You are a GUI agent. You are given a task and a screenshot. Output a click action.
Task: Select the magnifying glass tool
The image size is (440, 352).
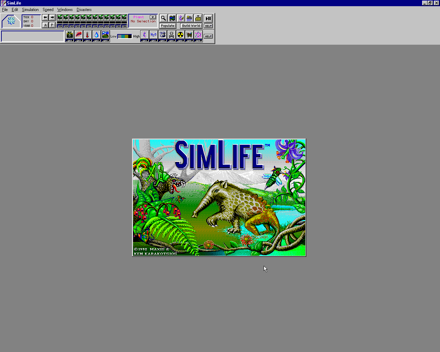(x=164, y=18)
